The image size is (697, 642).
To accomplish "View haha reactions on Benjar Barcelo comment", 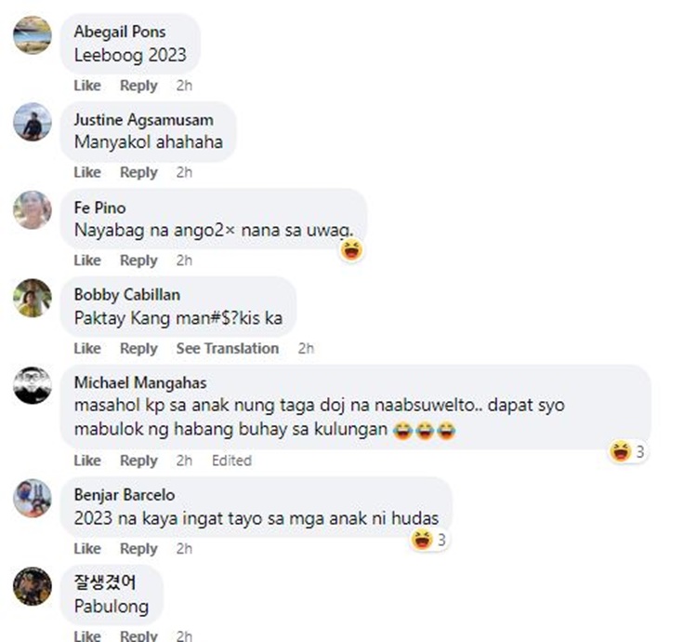I will [x=428, y=540].
